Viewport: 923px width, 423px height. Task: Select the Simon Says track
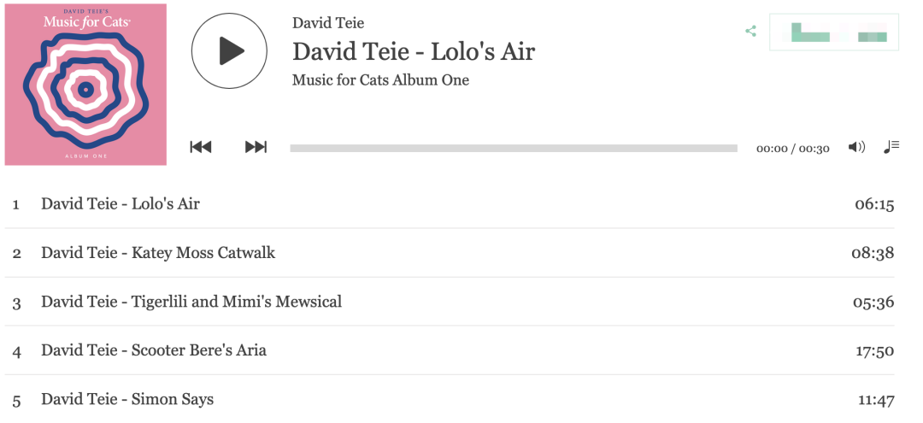pos(127,399)
